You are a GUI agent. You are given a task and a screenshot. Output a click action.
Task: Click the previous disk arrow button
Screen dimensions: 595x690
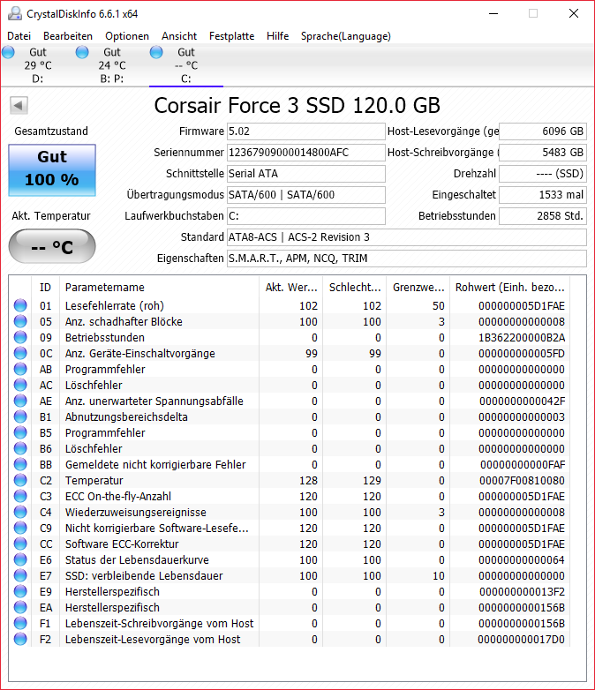pyautogui.click(x=19, y=105)
